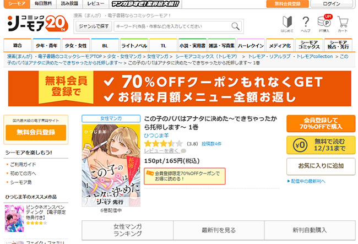Open the ご利用ガイド sidebar link

tap(23, 164)
